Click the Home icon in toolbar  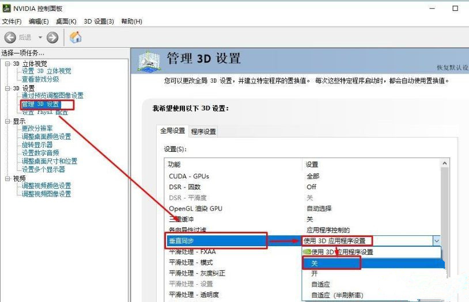[75, 37]
